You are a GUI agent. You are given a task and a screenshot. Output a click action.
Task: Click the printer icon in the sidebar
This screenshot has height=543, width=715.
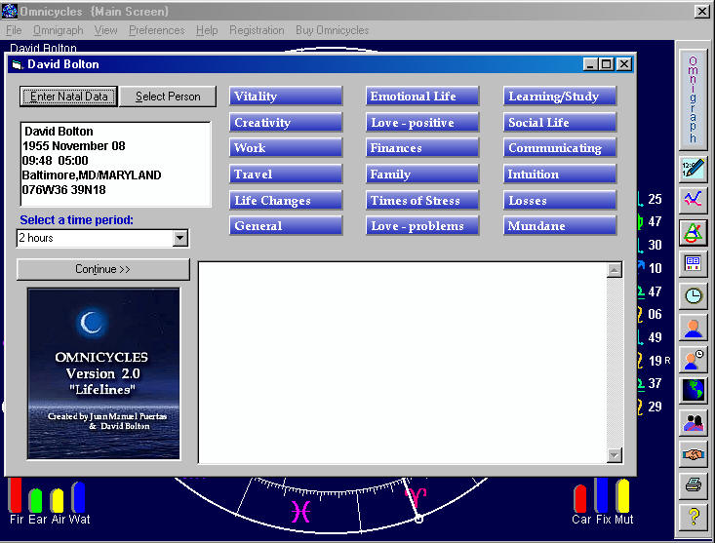694,485
